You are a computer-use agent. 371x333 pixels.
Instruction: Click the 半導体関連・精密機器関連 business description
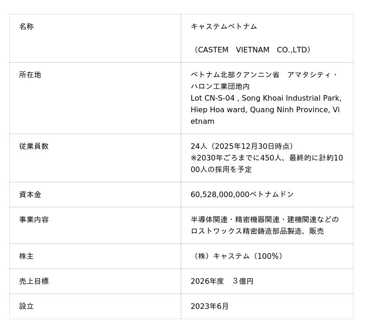pyautogui.click(x=264, y=219)
